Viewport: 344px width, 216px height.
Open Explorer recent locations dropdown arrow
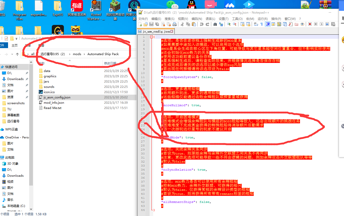[x=12, y=54]
